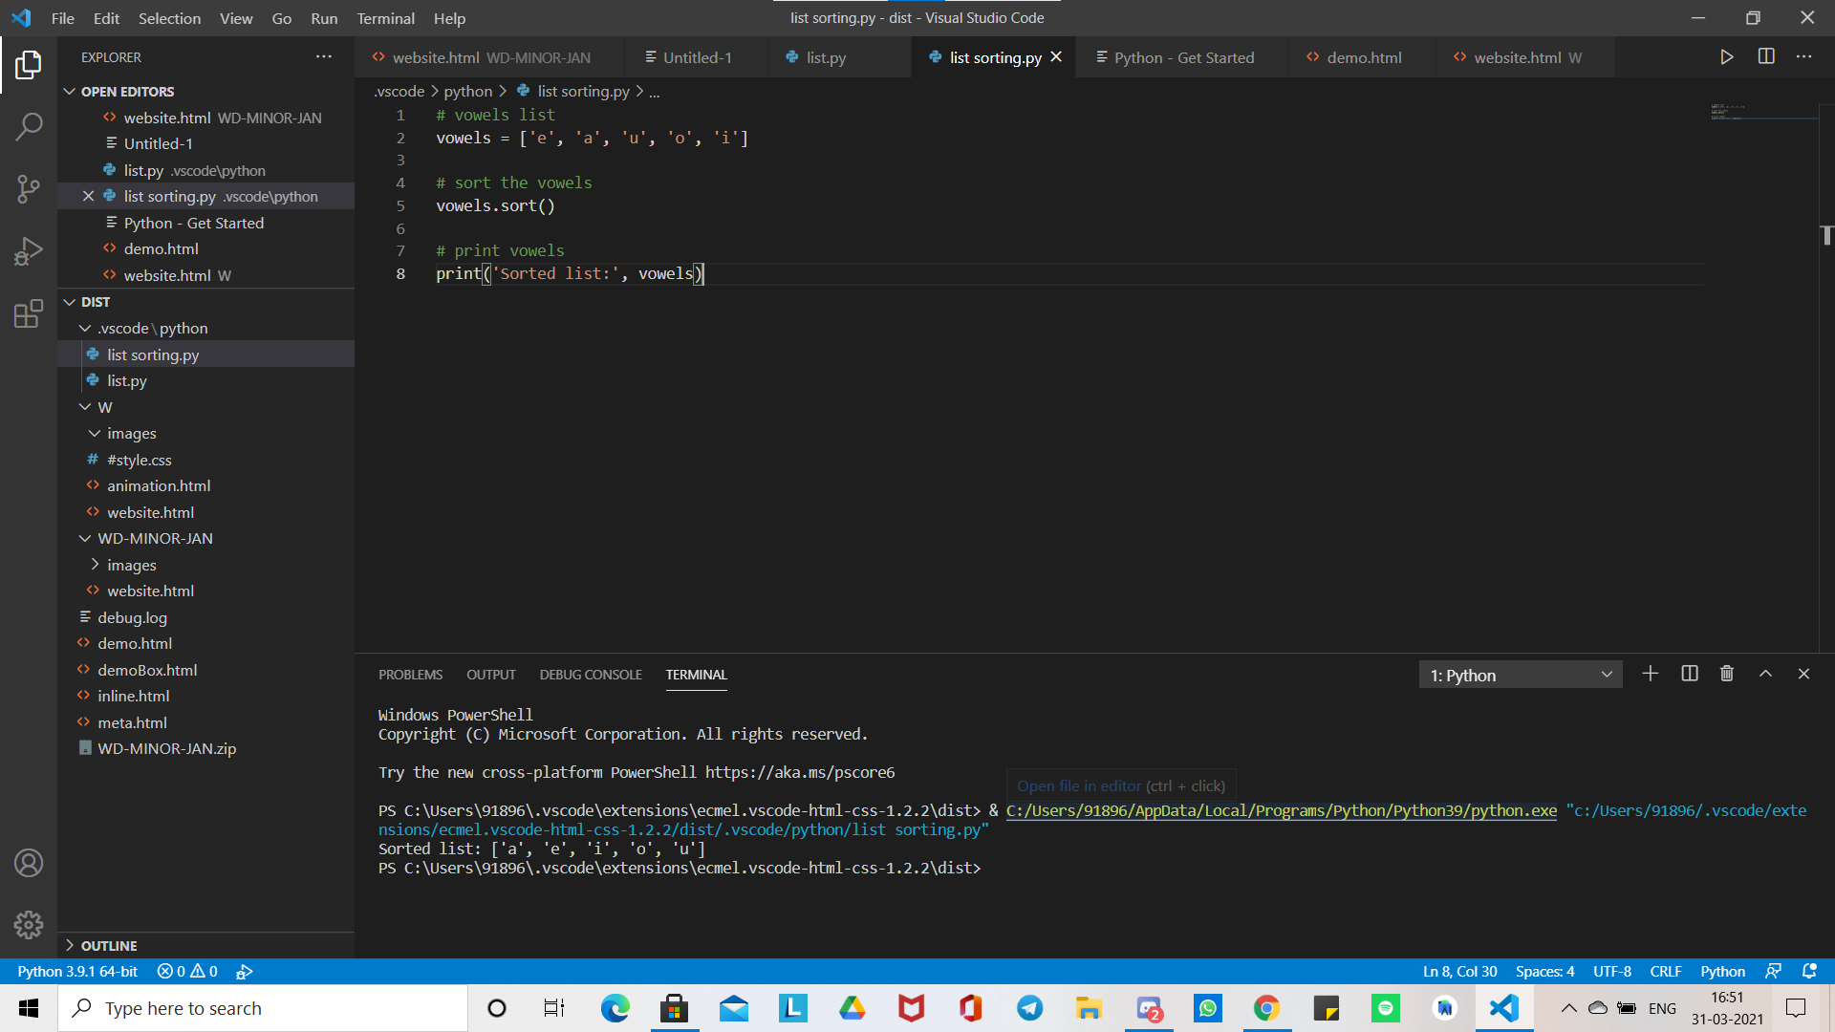The image size is (1835, 1032).
Task: Create a new terminal with plus icon
Action: (1651, 675)
